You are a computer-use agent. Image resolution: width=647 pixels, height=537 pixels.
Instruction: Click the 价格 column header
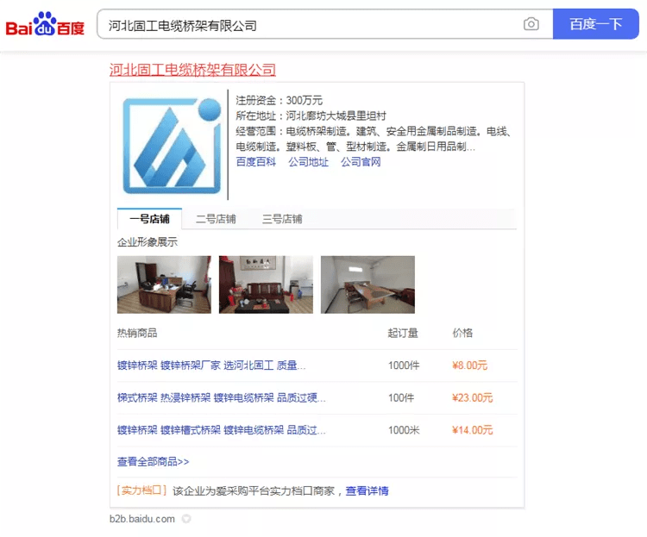(462, 333)
